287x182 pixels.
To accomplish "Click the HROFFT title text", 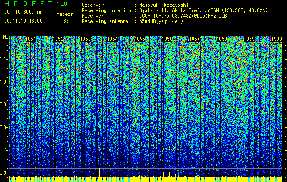I will pyautogui.click(x=27, y=4).
